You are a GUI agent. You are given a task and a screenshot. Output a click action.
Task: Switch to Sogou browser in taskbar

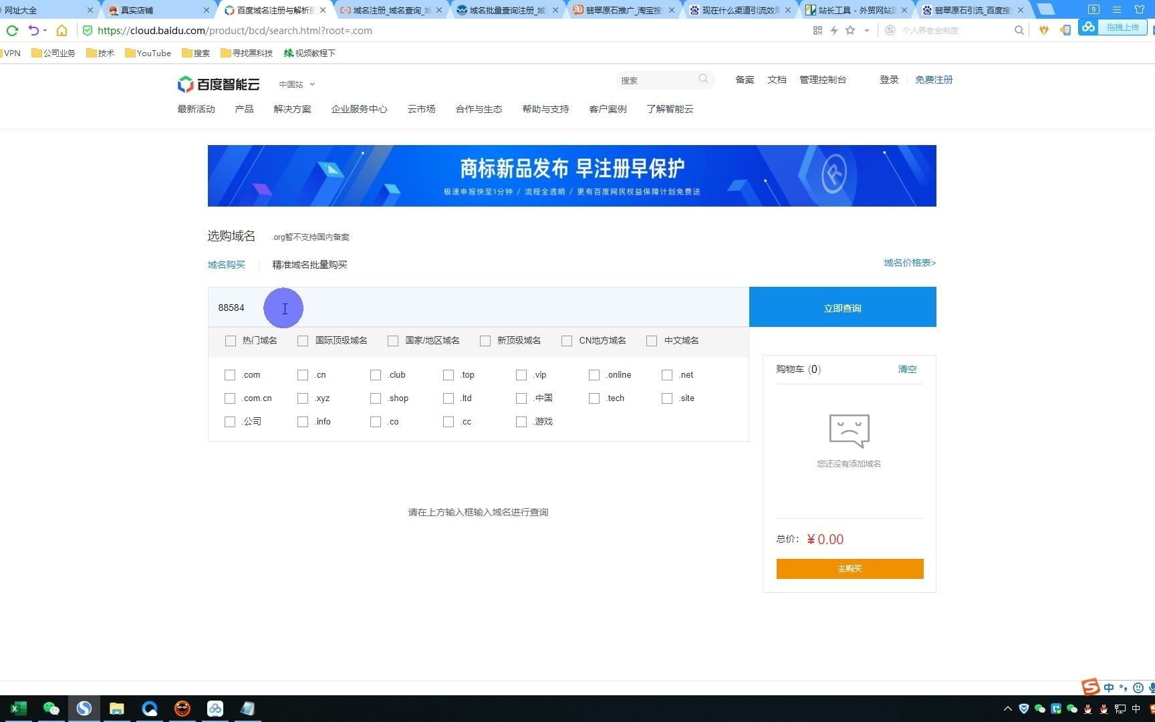click(84, 709)
